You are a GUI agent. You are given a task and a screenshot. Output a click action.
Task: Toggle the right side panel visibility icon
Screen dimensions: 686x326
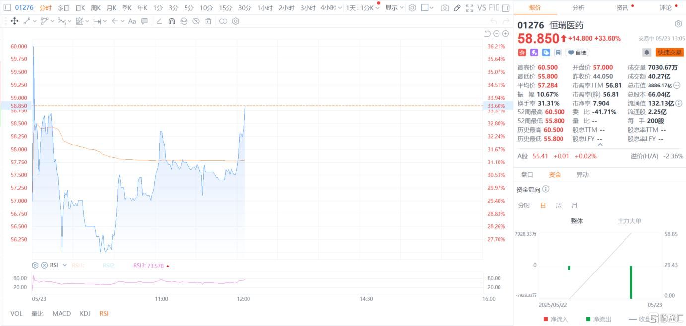click(505, 8)
